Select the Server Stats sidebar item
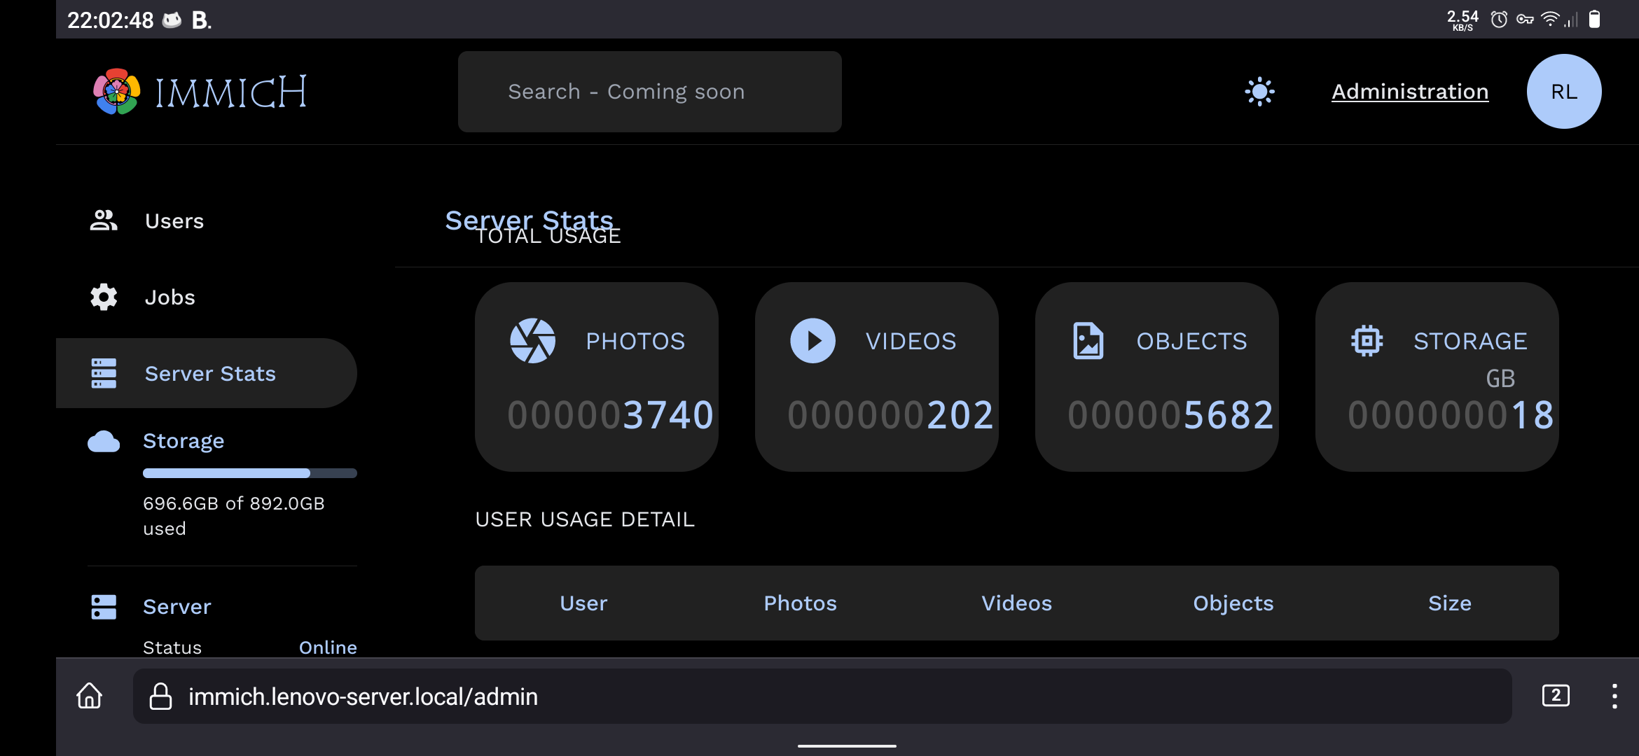Image resolution: width=1639 pixels, height=756 pixels. click(x=210, y=374)
